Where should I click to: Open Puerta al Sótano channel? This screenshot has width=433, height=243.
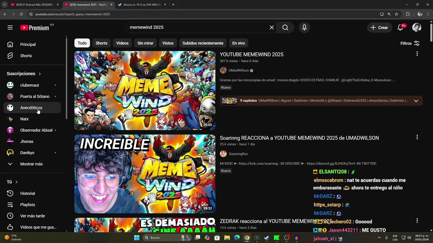coord(32,97)
